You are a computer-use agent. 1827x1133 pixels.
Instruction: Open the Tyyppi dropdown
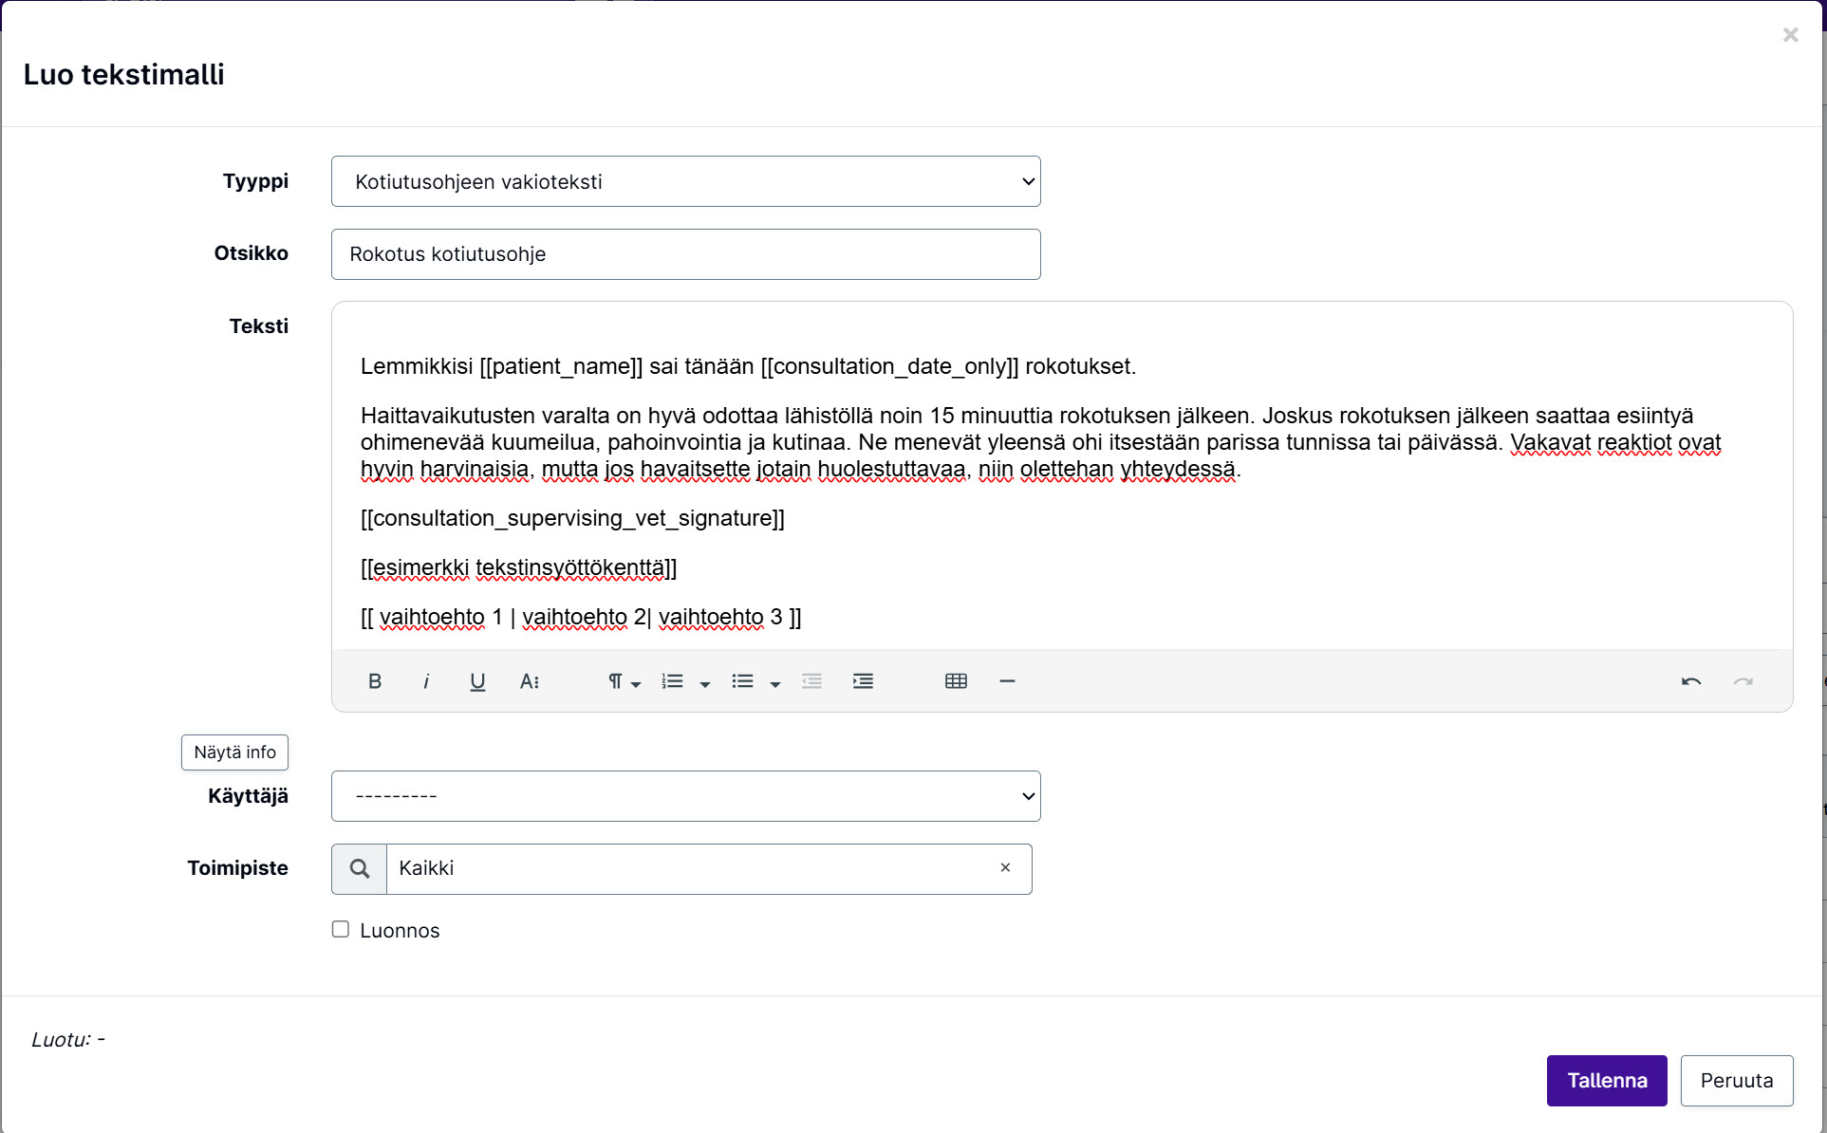point(686,181)
